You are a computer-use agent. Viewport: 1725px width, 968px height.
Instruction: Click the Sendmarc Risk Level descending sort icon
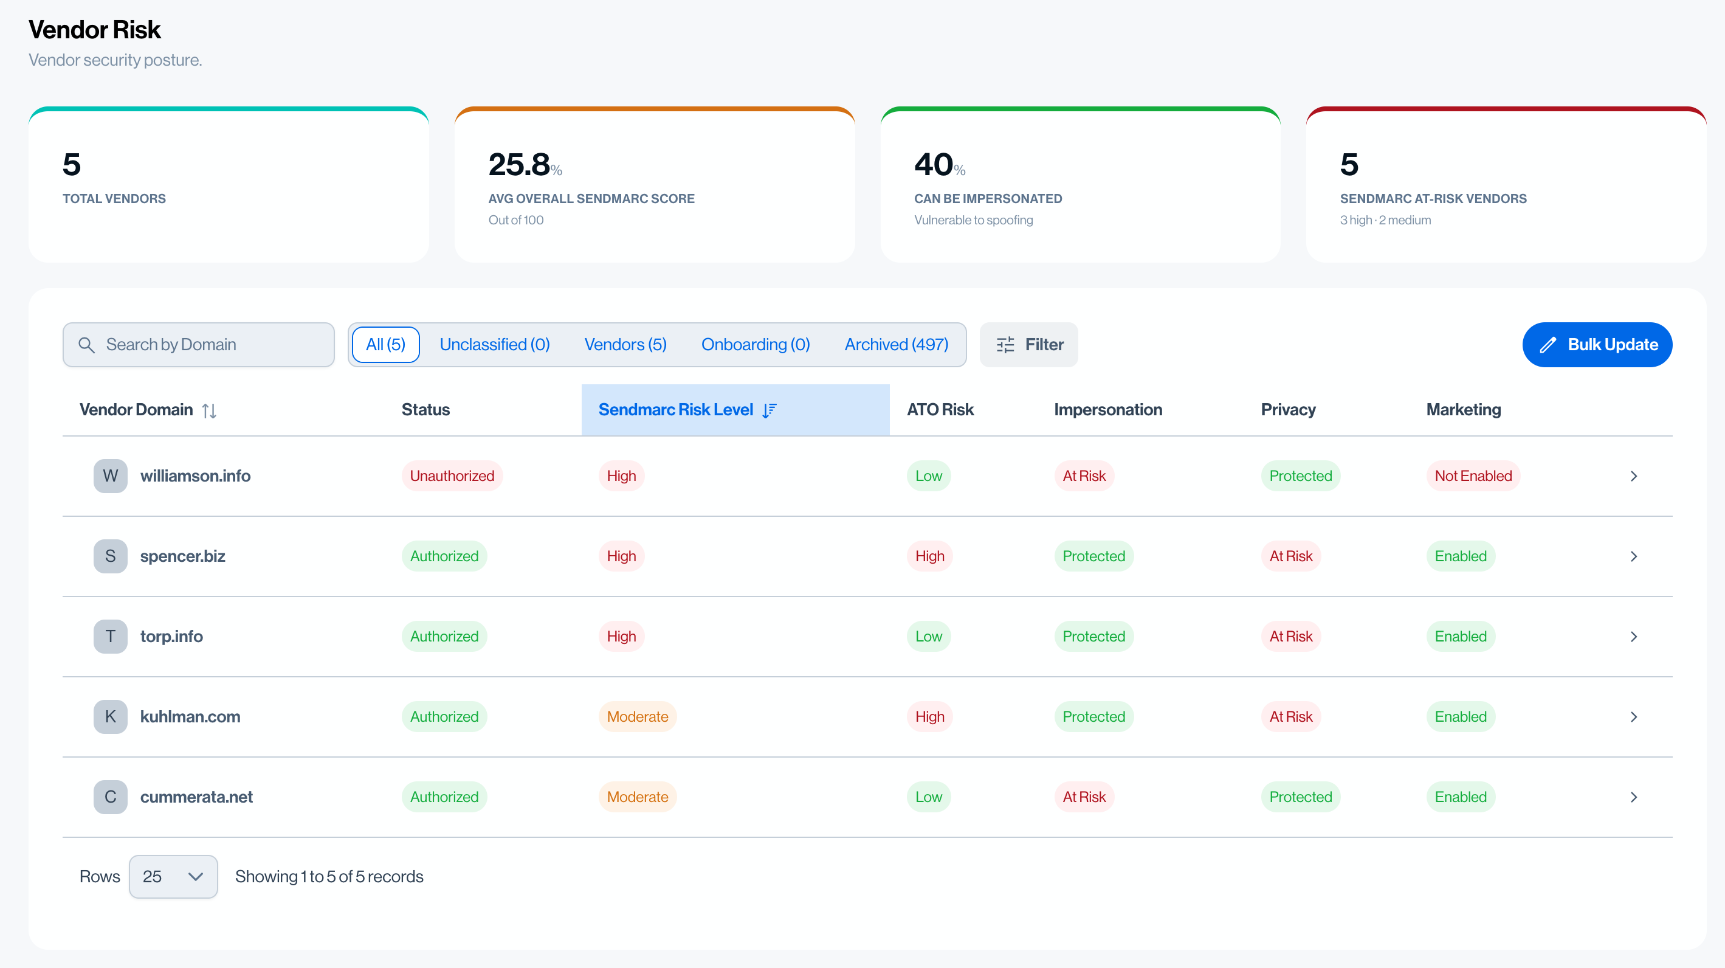click(770, 410)
